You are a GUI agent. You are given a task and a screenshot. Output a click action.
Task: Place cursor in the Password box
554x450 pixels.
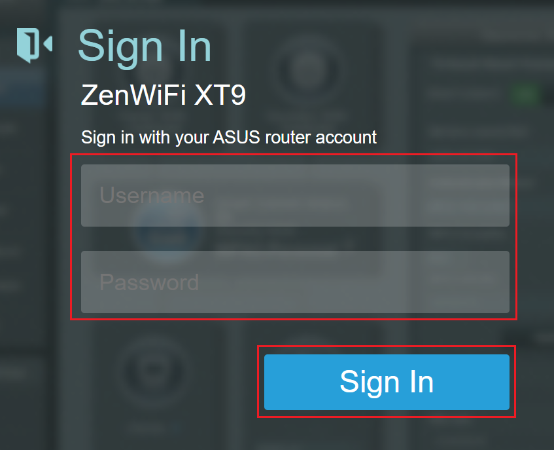(295, 282)
